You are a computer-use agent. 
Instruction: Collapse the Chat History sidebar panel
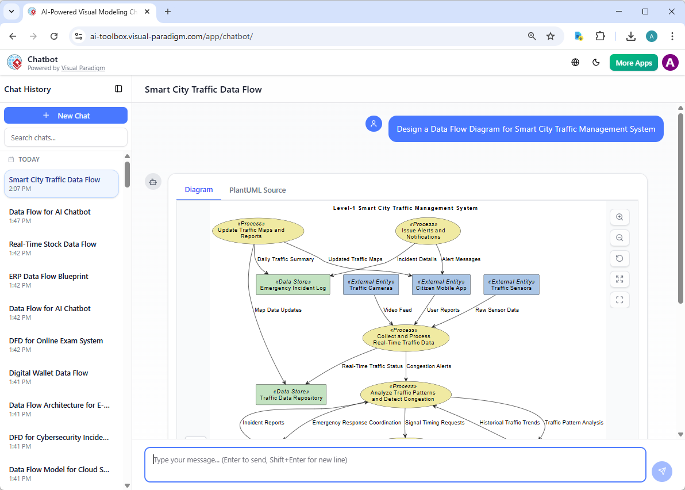coord(118,89)
